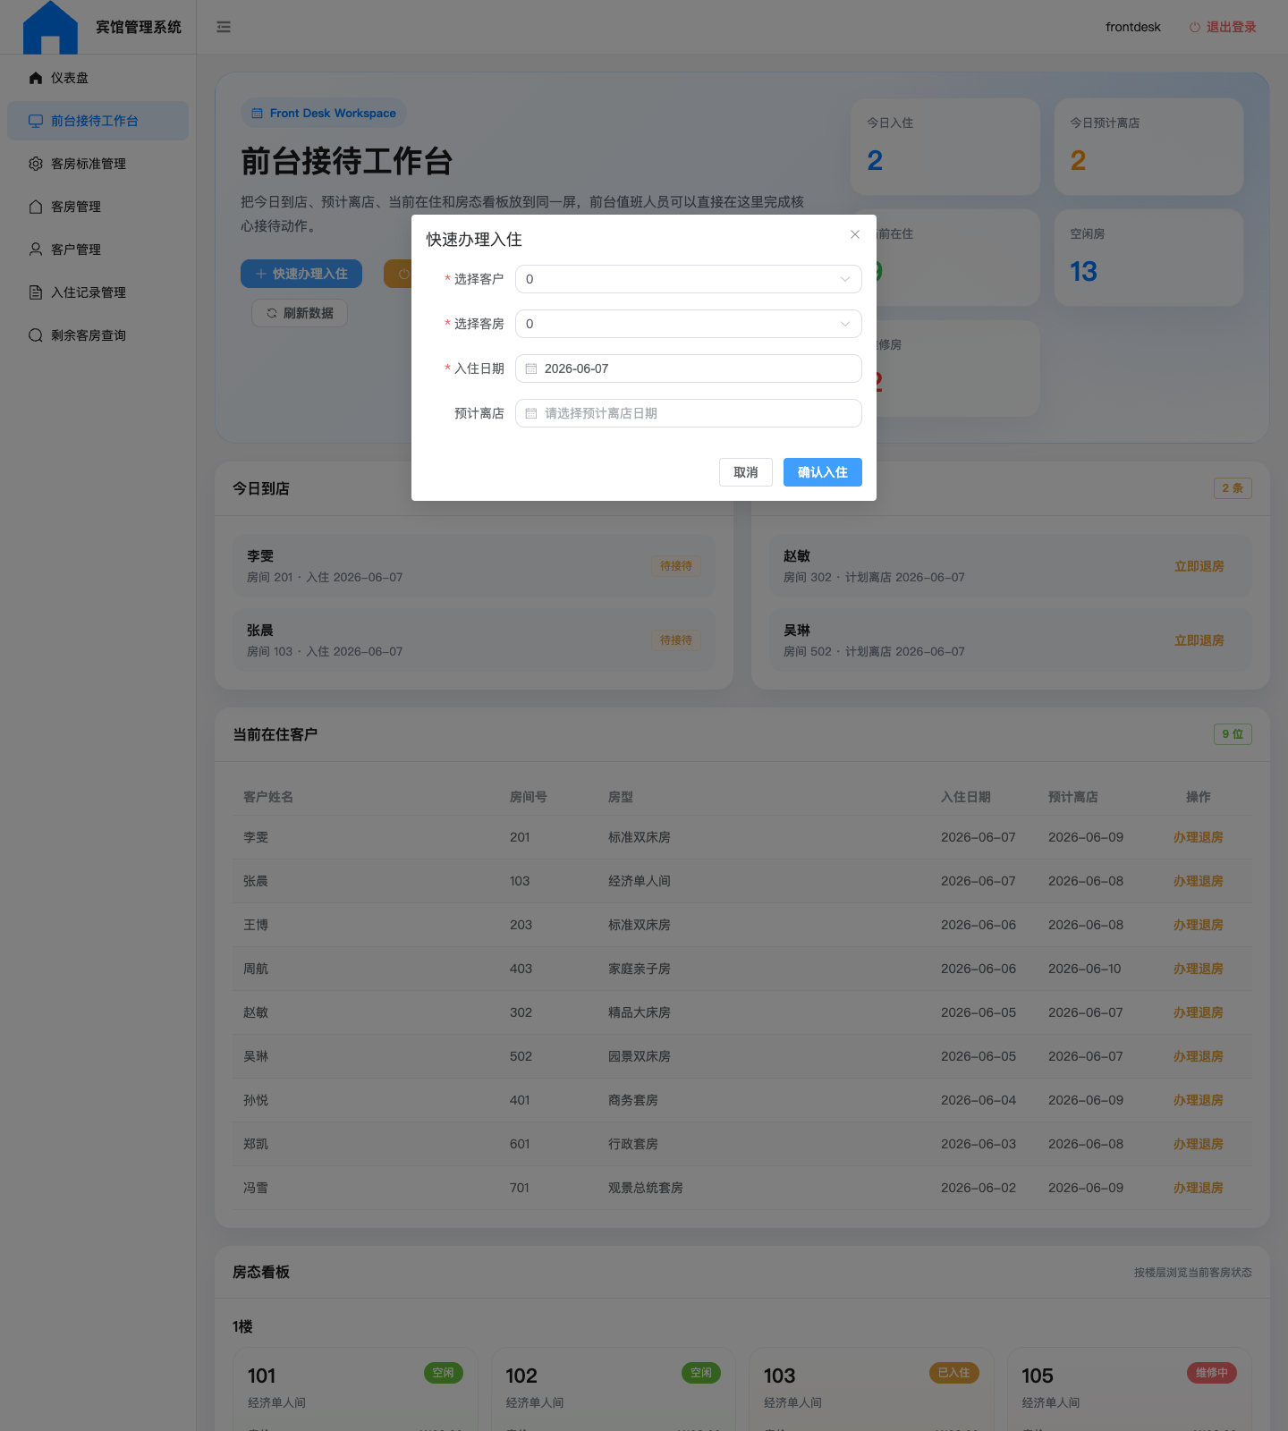Cancel the quick check-in dialog

pos(746,472)
